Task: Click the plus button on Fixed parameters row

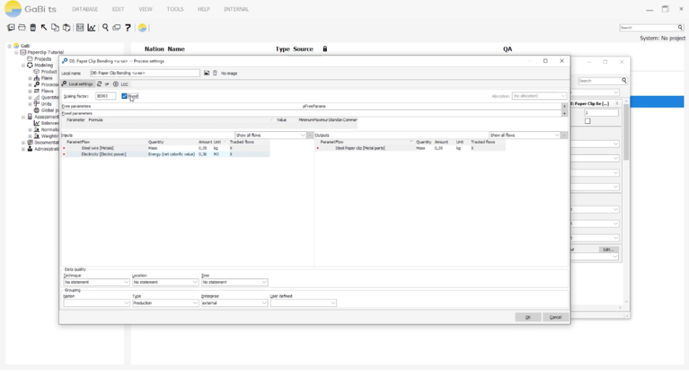Action: (565, 113)
